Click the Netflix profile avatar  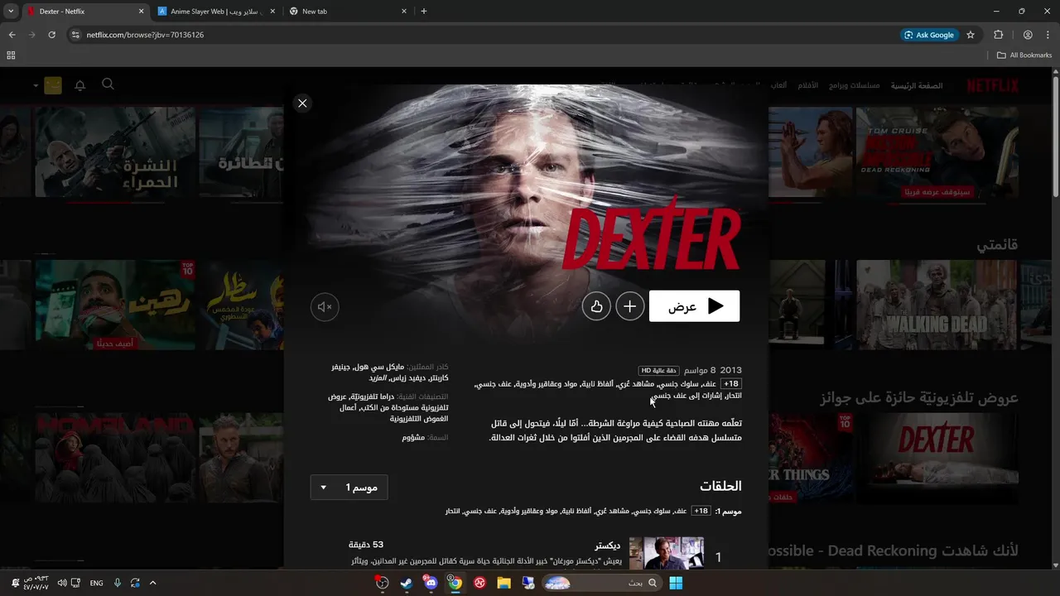click(x=53, y=85)
